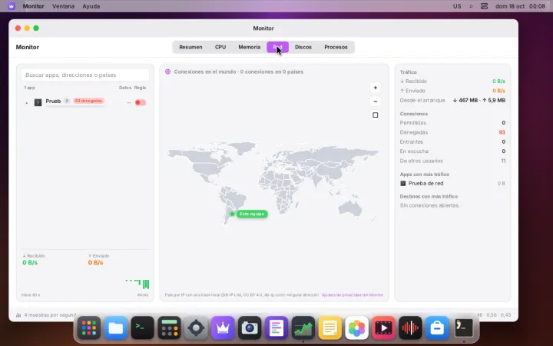
Task: Open the Camera icon in dock
Action: coord(250,328)
